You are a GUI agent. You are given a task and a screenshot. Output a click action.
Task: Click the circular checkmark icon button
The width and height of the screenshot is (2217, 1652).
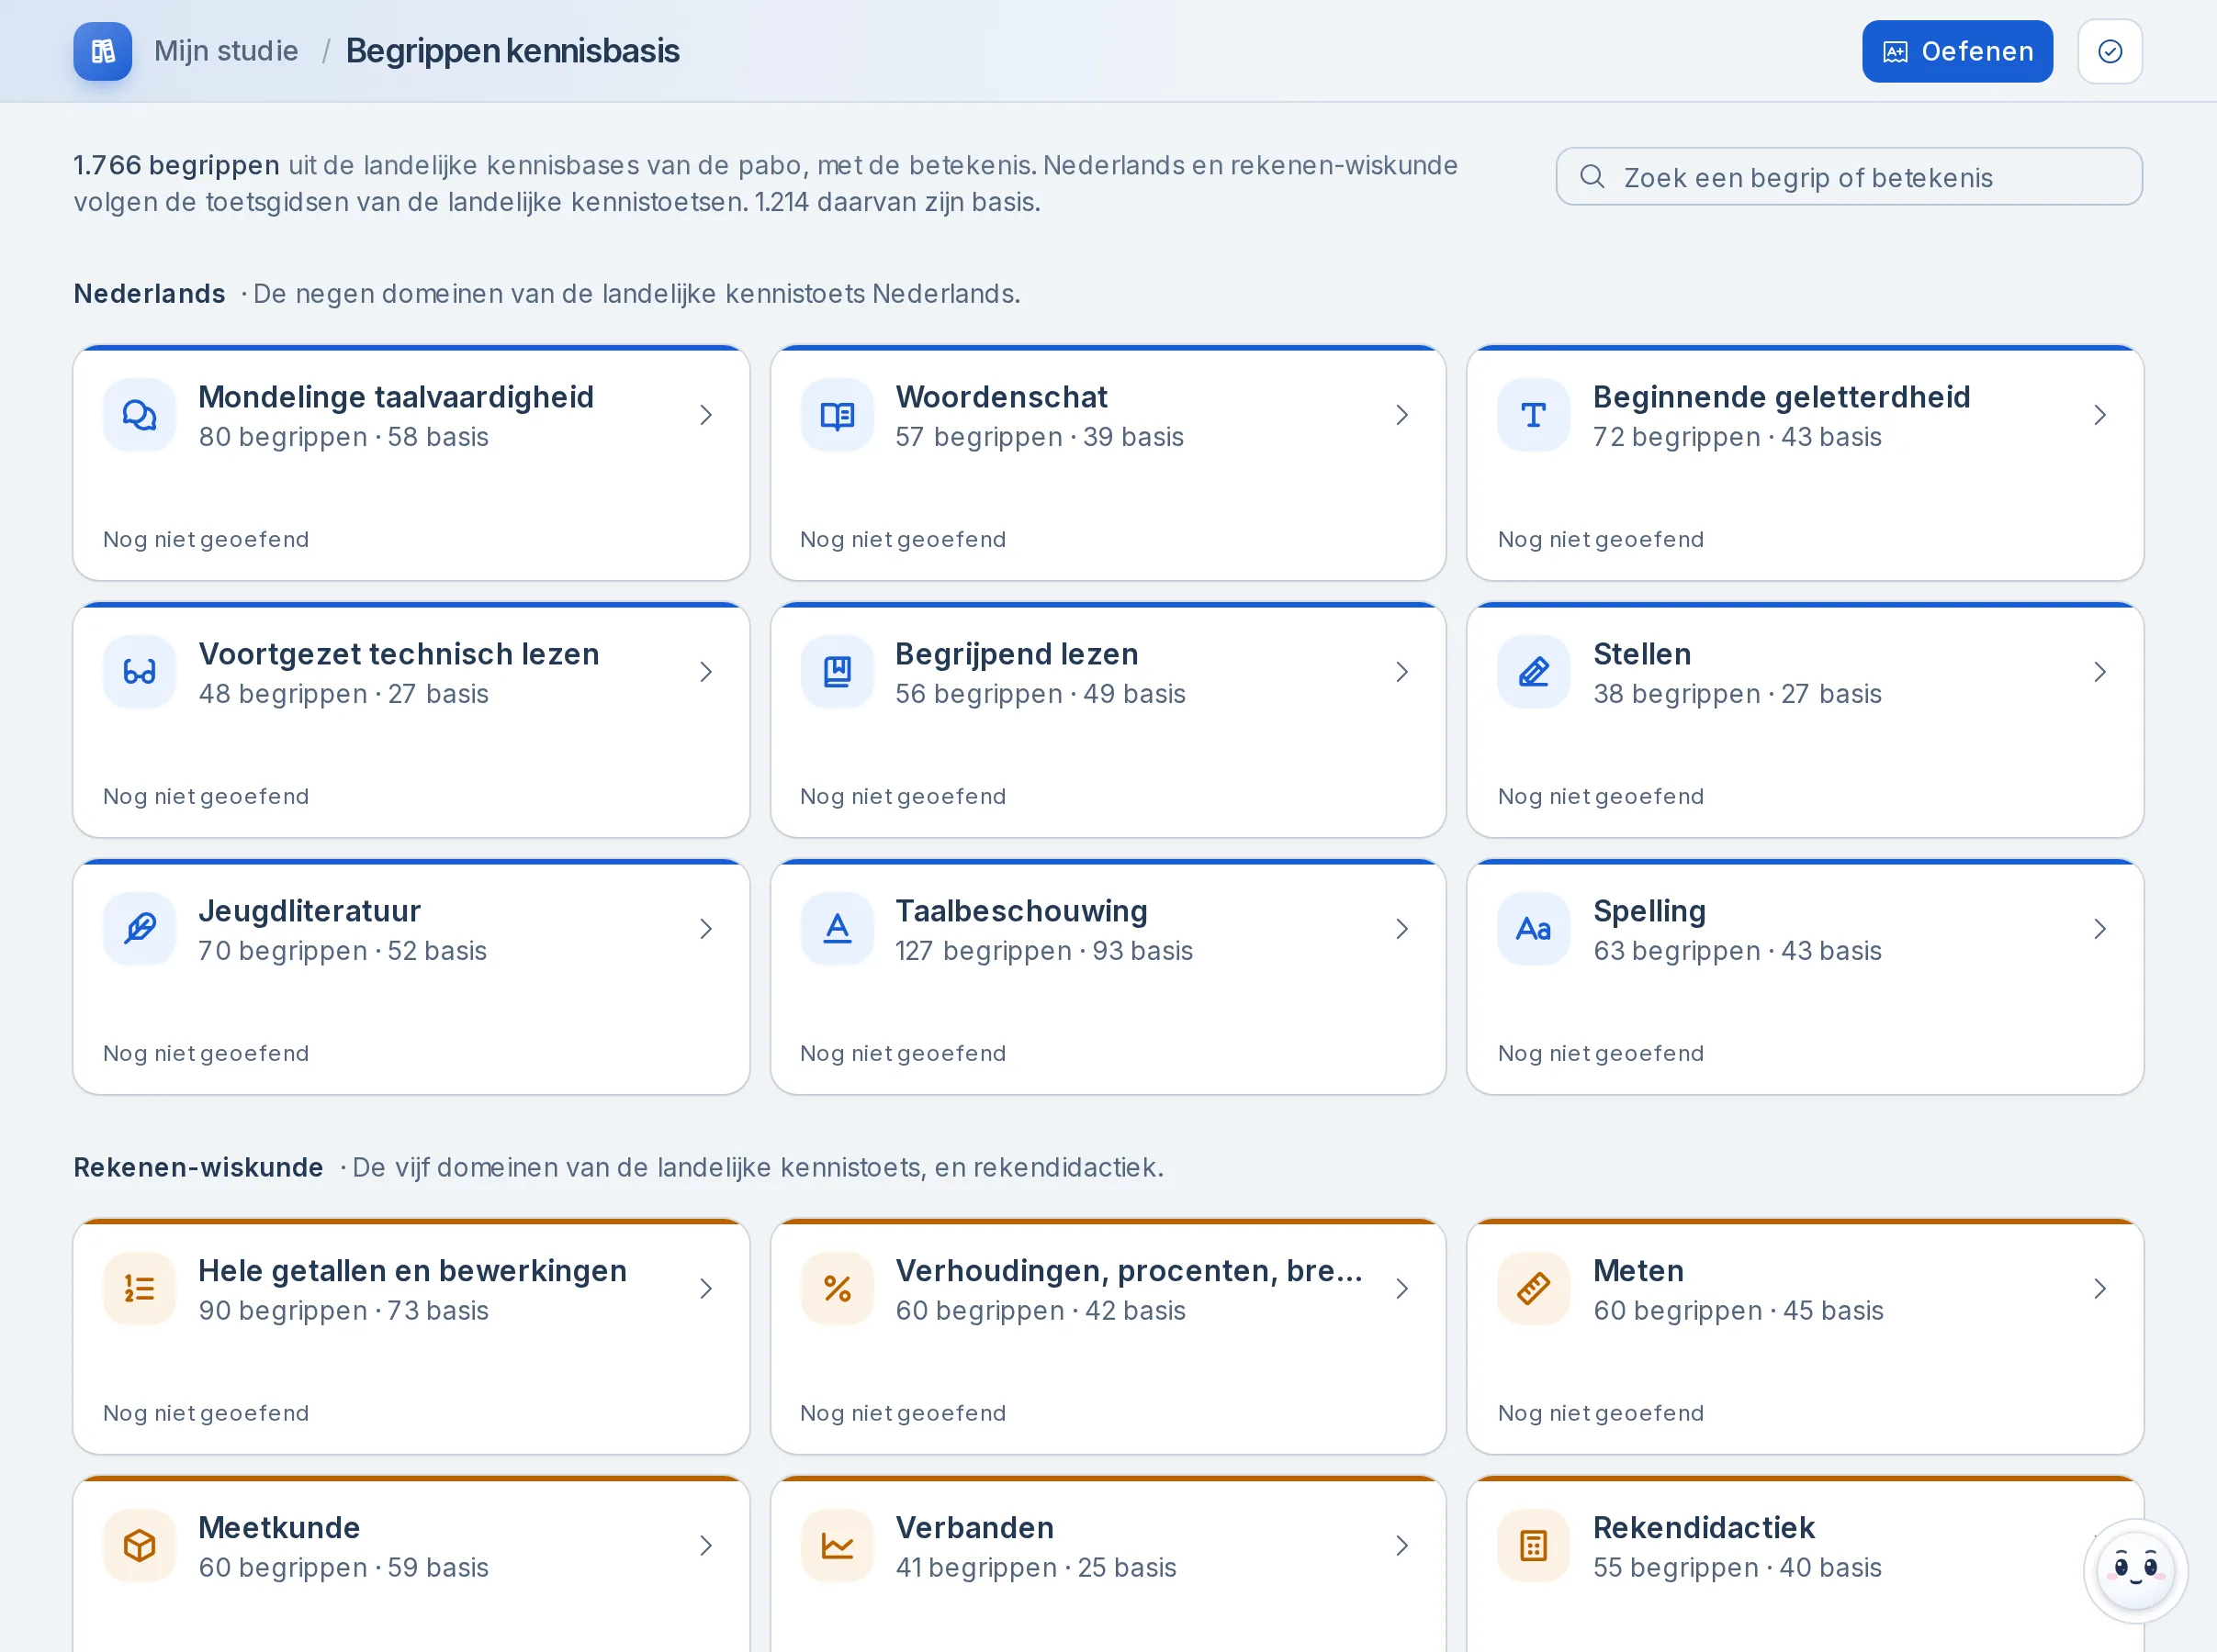click(2109, 51)
